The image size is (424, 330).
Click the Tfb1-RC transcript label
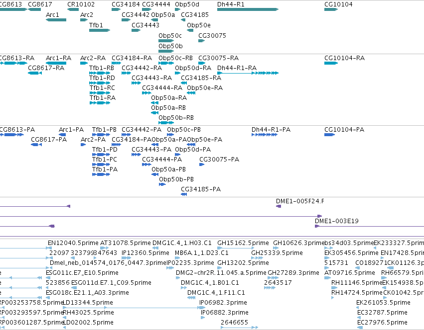102,88
